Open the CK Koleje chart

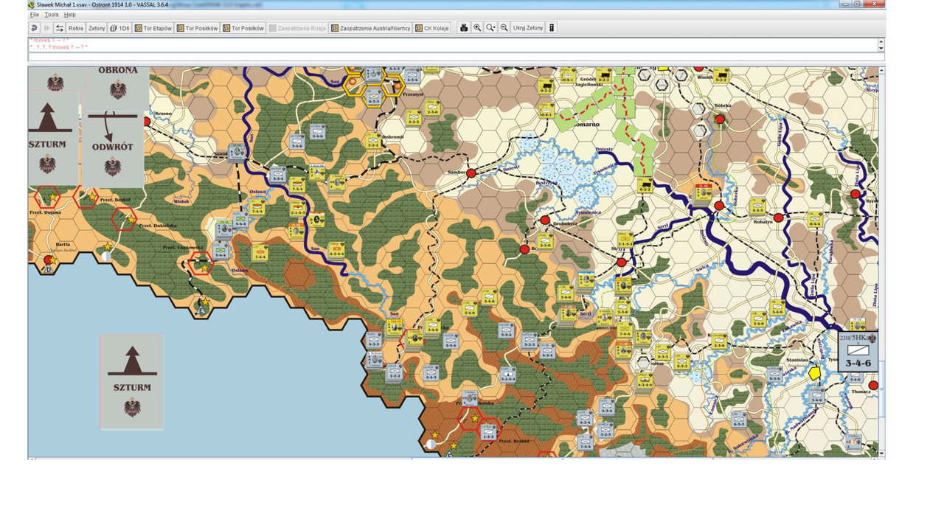coord(432,28)
